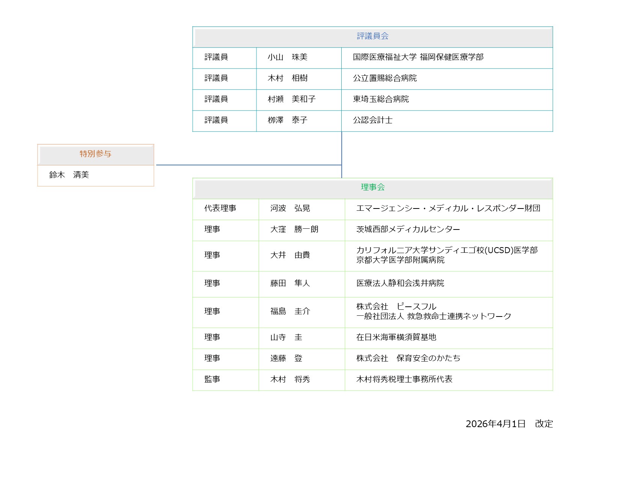The width and height of the screenshot is (641, 480).
Task: Select director name 河波 弘晃
Action: [290, 208]
